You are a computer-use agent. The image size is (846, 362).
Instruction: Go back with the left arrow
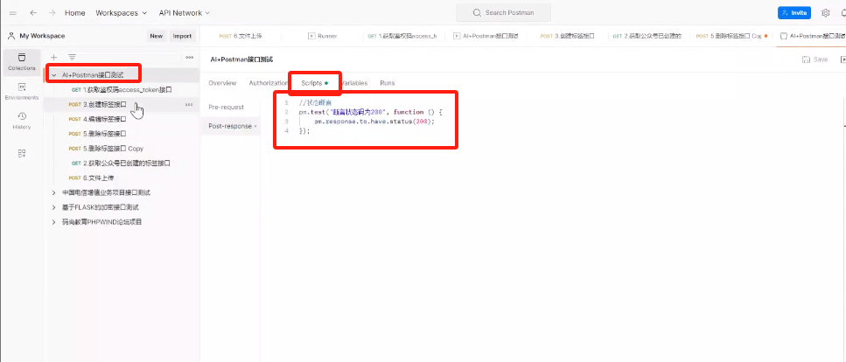pyautogui.click(x=33, y=12)
